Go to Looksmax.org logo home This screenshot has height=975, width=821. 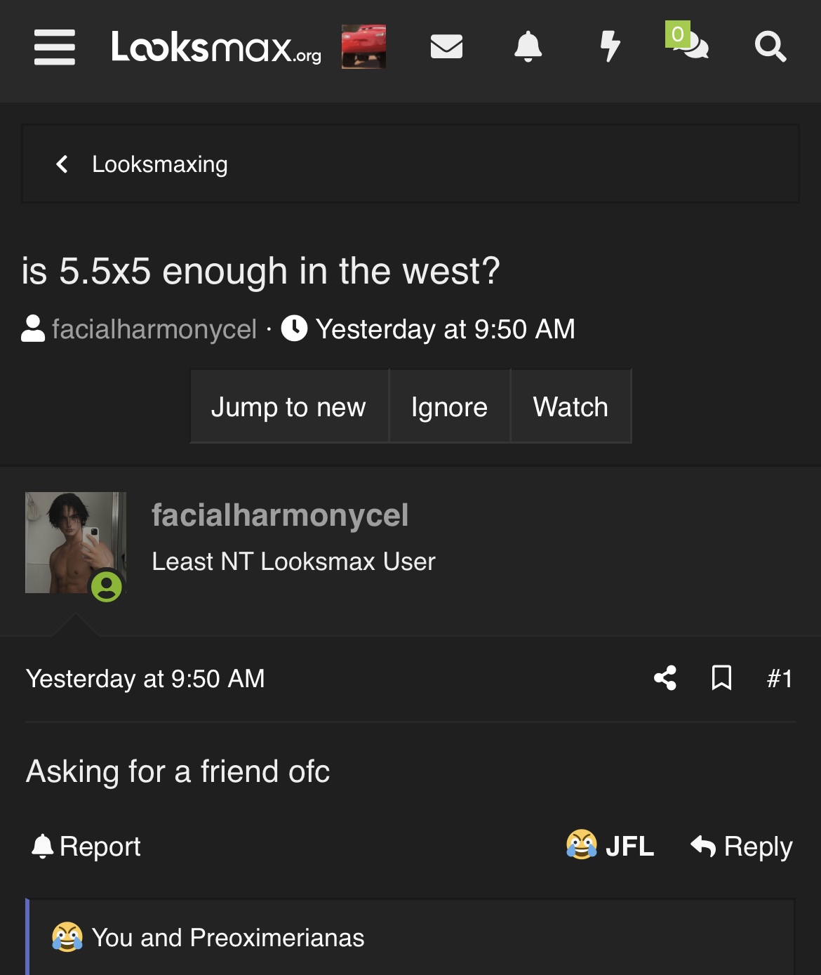(216, 47)
